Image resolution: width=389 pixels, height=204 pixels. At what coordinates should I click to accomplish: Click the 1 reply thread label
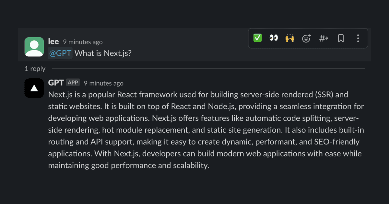point(35,69)
